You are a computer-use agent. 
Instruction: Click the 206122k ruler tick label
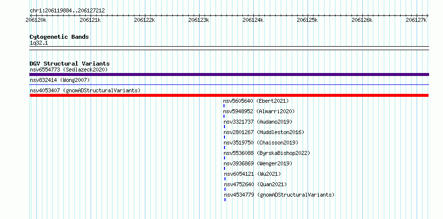(144, 20)
